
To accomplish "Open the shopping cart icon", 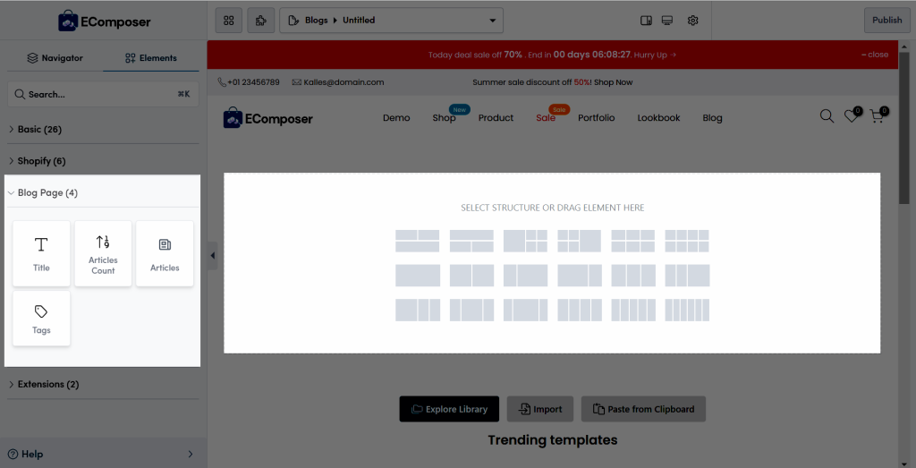I will click(x=877, y=116).
